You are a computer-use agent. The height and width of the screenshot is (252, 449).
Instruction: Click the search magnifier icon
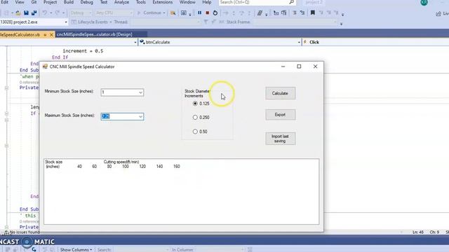pos(291,2)
